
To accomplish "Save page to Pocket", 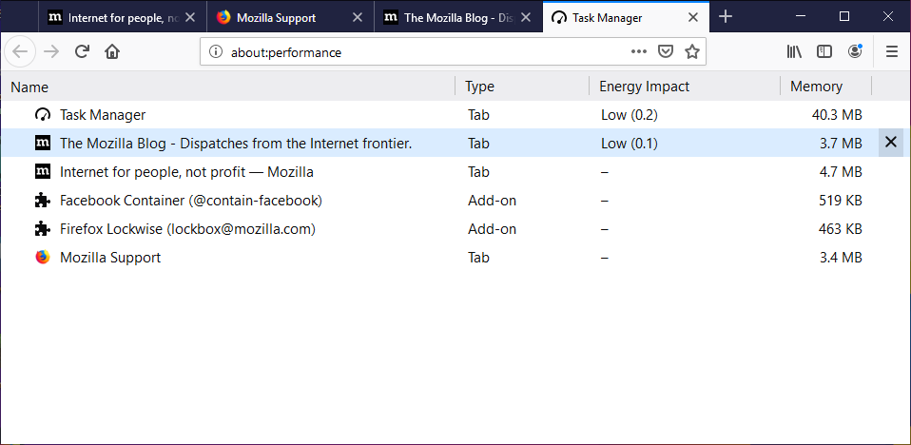I will (666, 51).
